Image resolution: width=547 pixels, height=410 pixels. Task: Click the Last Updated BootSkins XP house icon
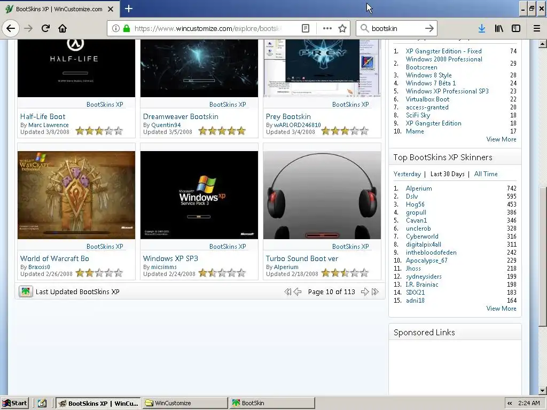26,292
